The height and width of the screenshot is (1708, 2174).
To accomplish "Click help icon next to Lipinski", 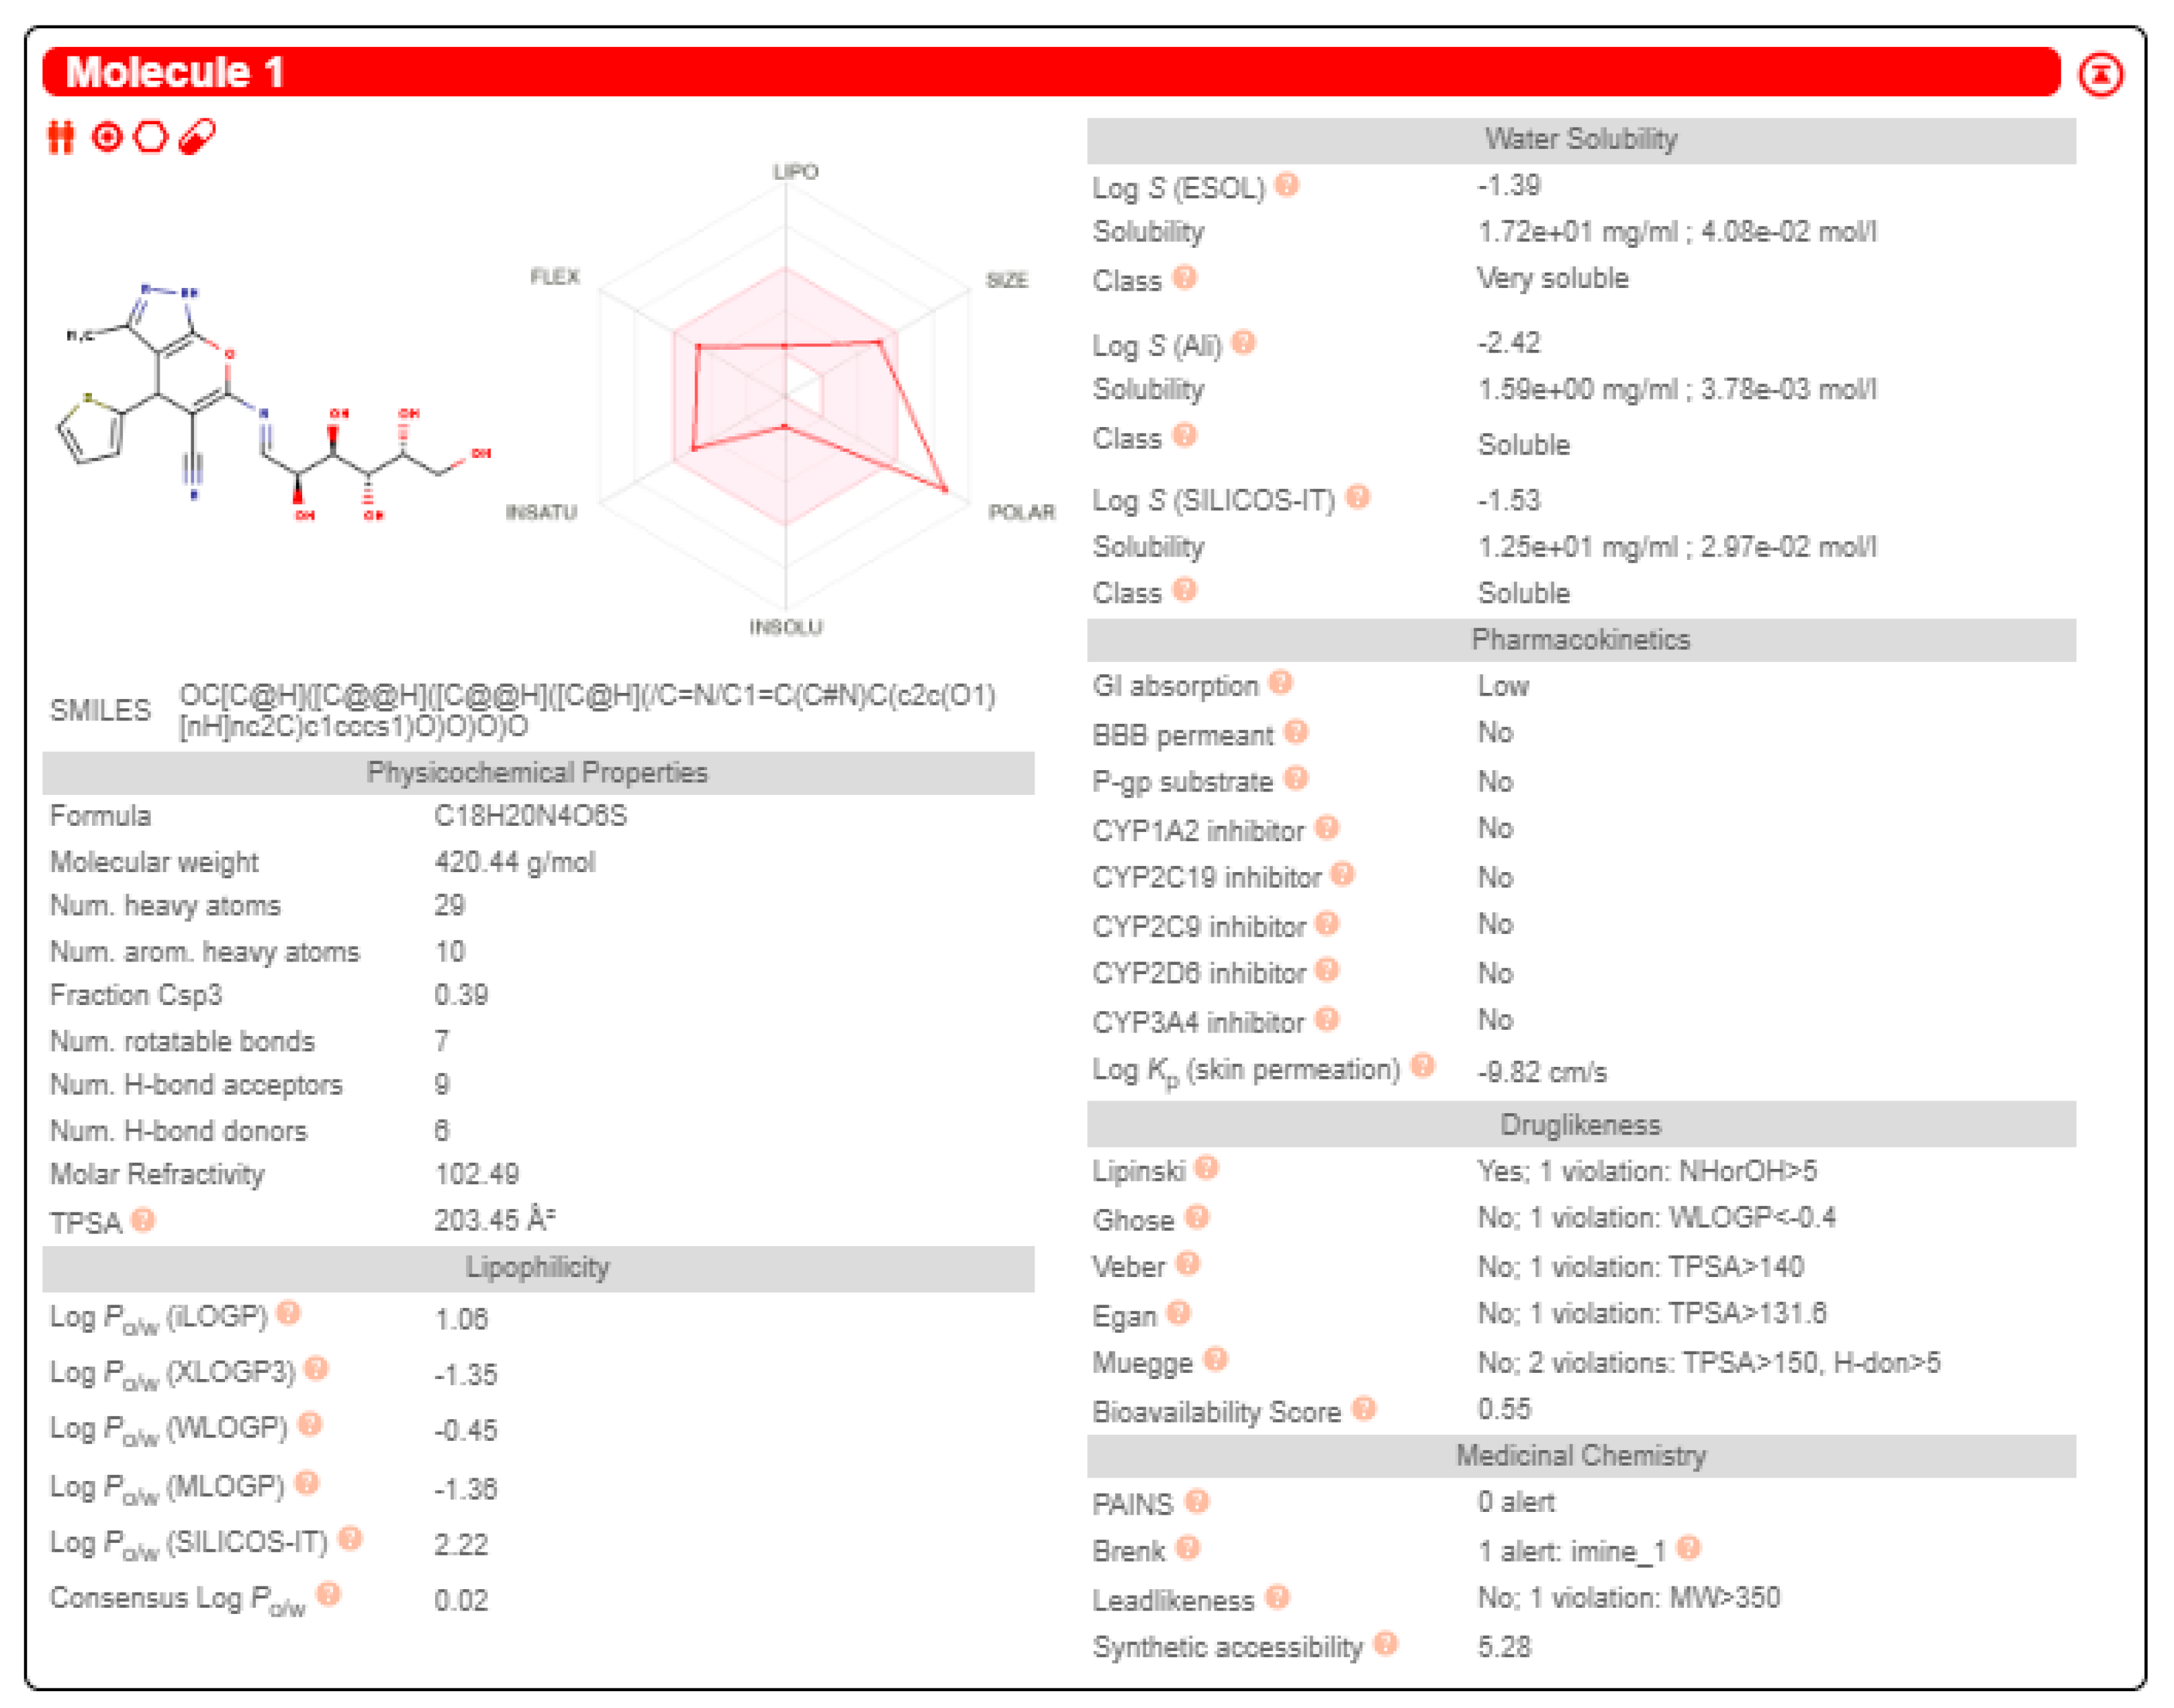I will click(1207, 1168).
